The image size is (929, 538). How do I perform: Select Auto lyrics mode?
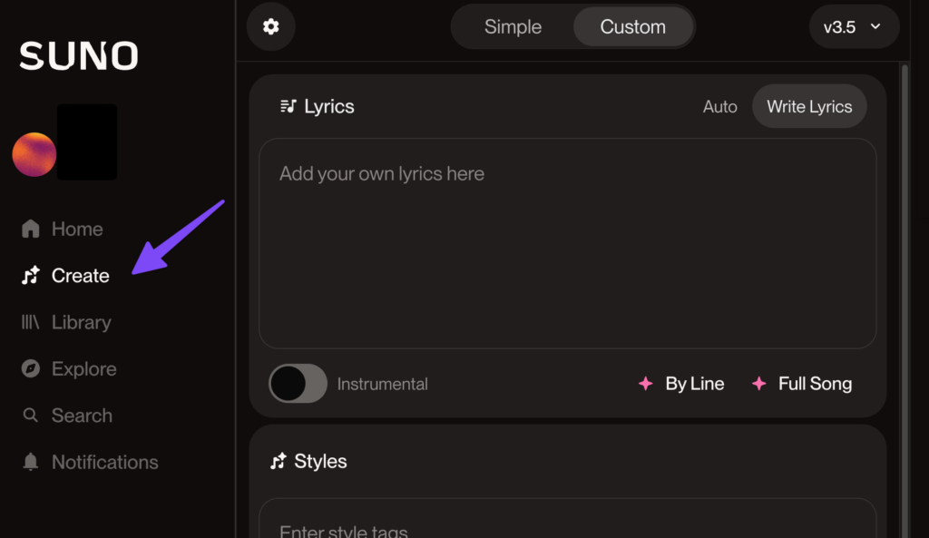(719, 107)
